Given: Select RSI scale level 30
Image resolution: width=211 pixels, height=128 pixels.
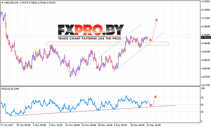Looking at the screenshot, I should [x=202, y=112].
